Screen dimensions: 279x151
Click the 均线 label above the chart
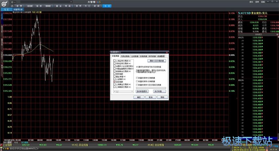pos(33,12)
